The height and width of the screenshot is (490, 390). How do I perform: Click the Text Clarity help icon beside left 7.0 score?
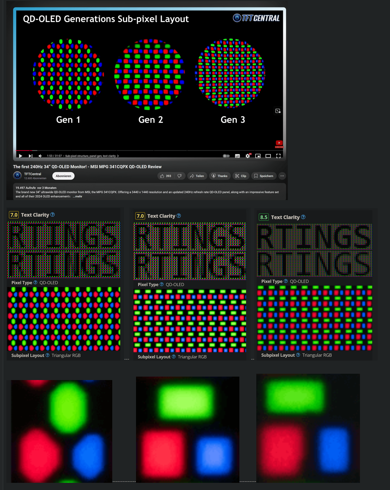point(53,215)
